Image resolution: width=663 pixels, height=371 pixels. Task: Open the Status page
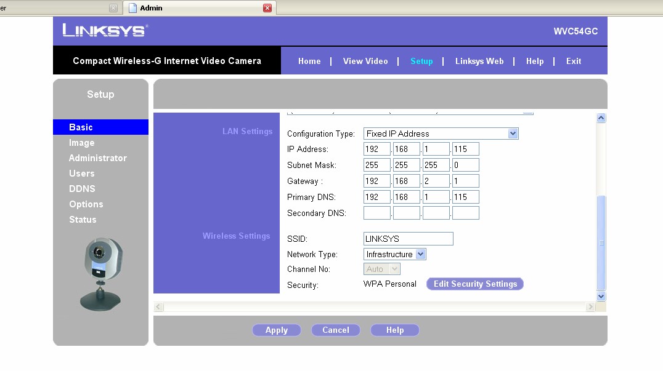point(83,220)
